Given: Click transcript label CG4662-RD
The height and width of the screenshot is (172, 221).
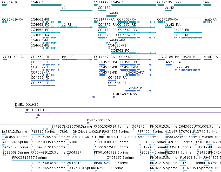Looking at the screenshot, I should pos(40,40).
